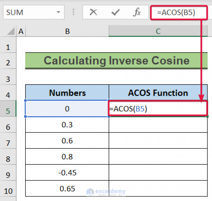Select row 9 header
This screenshot has height=201, width=212.
coord(8,172)
